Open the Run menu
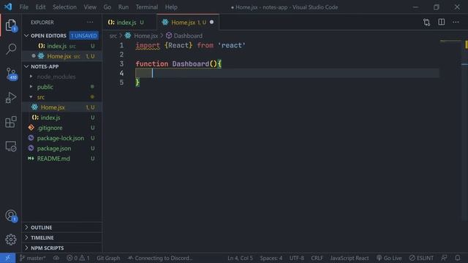The height and width of the screenshot is (263, 468). tap(123, 7)
